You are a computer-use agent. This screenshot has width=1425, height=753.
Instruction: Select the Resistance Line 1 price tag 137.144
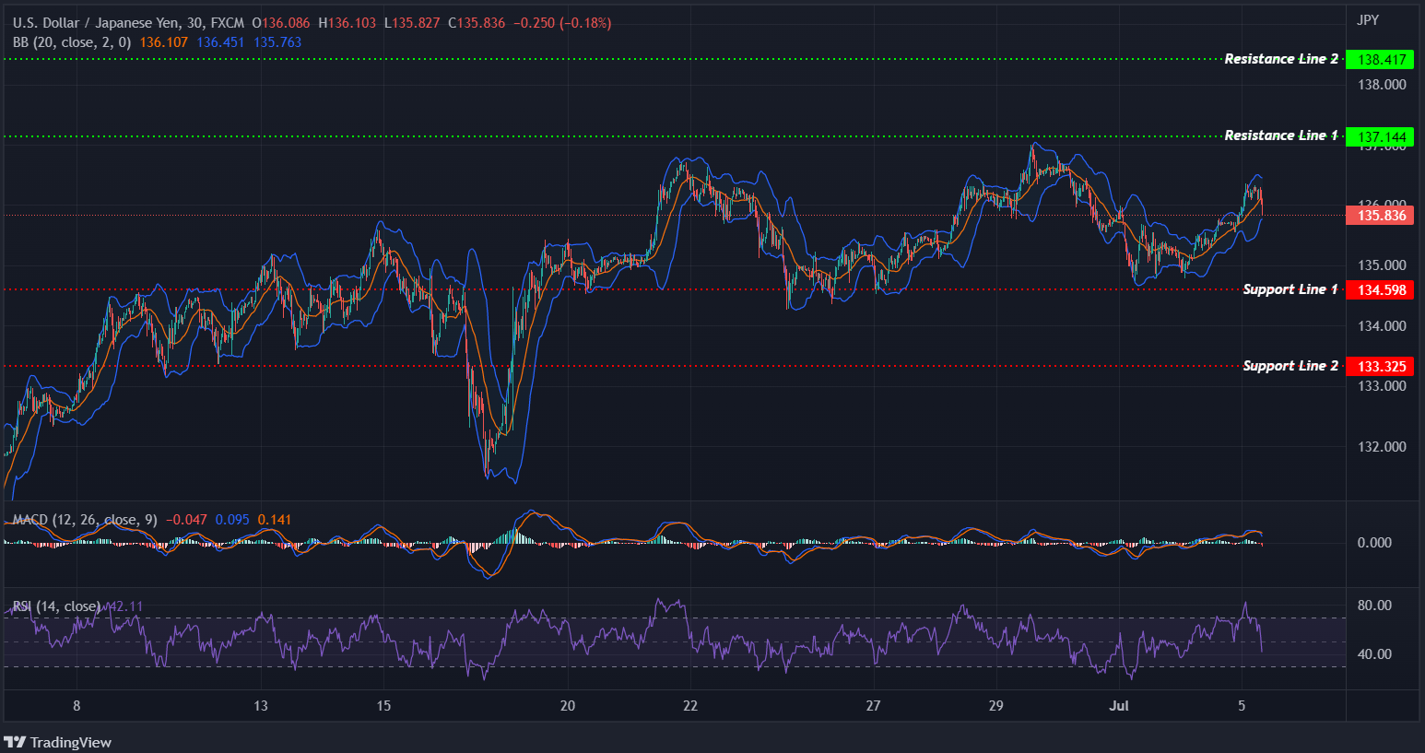point(1380,135)
